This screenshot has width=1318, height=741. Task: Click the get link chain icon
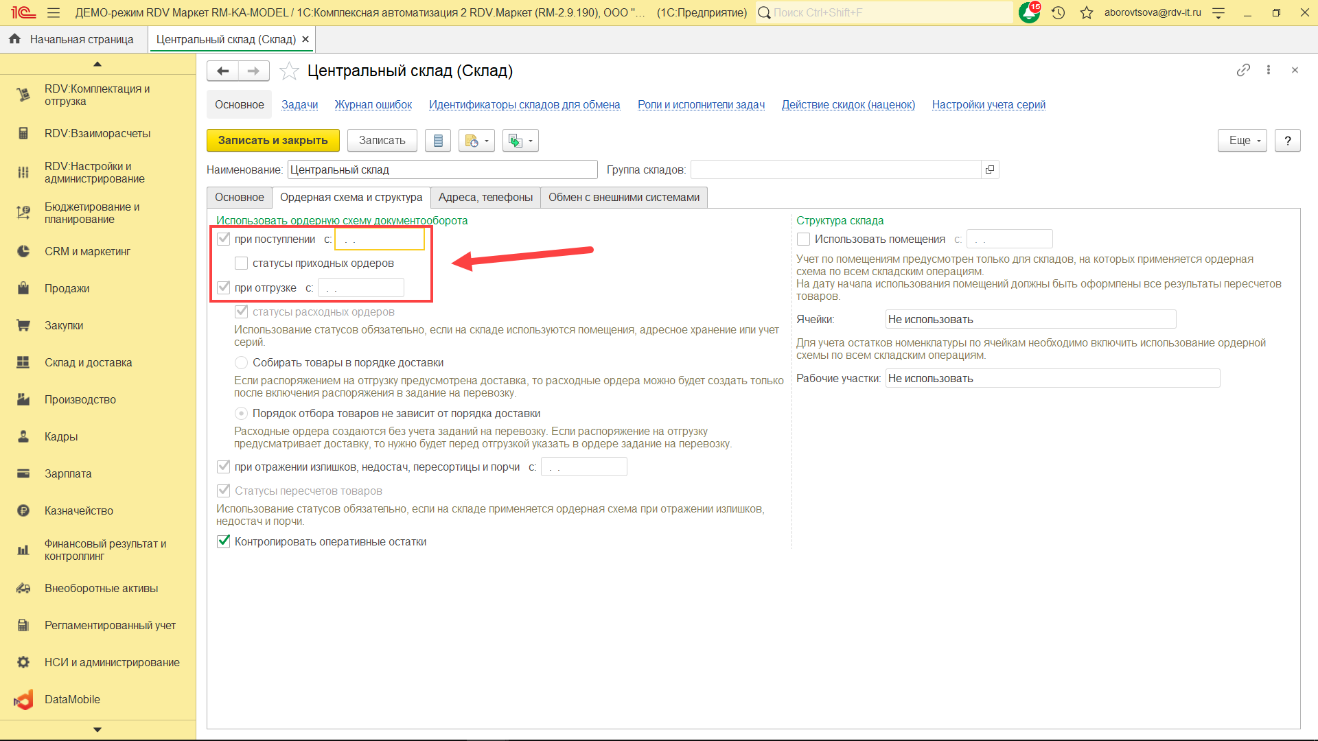tap(1243, 70)
